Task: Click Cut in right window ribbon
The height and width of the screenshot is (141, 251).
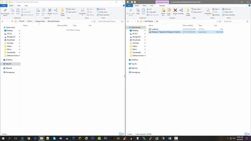Action: click(x=149, y=9)
